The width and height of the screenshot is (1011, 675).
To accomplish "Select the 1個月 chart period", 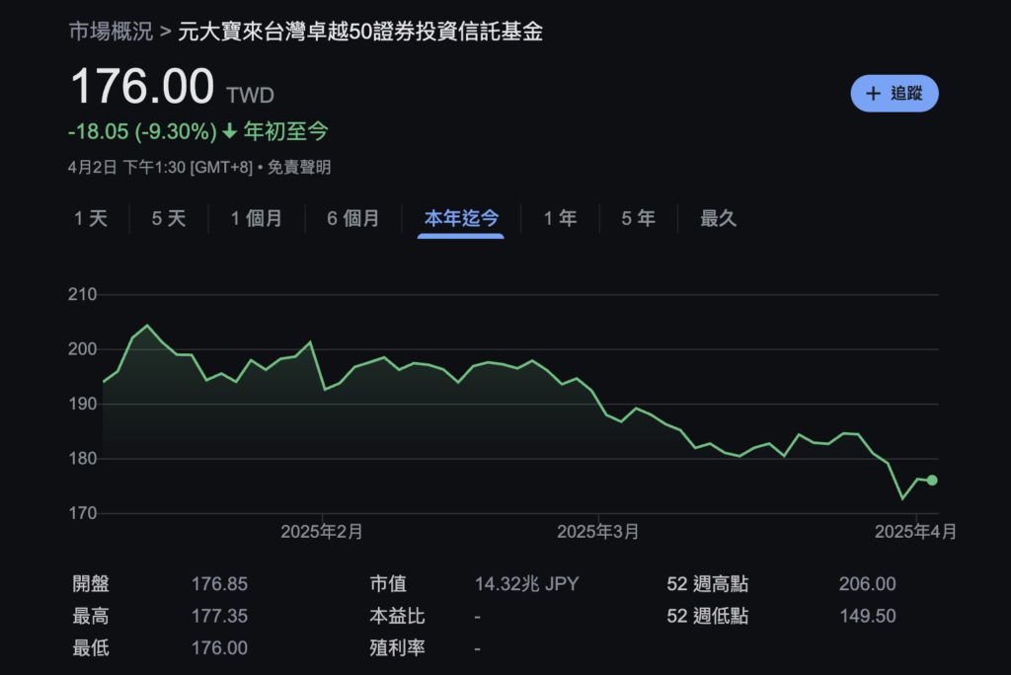I will point(256,219).
